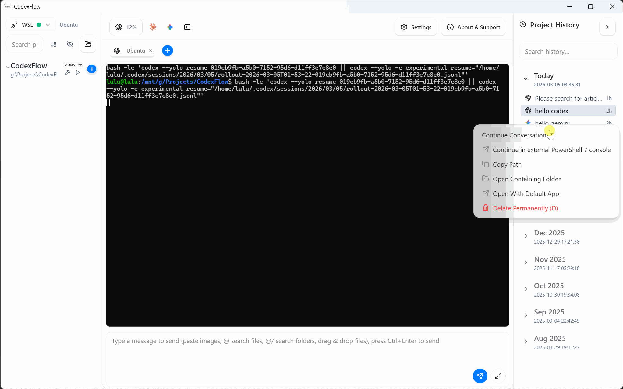This screenshot has height=389, width=623.
Task: Toggle hidden projects visibility eye icon
Action: point(70,44)
